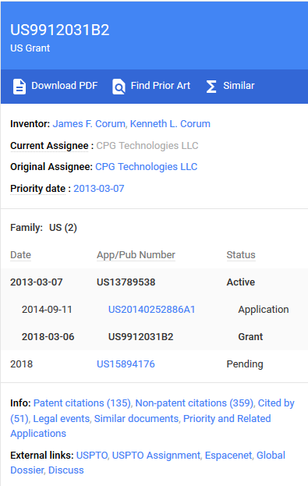Click Current Assignee CPG Technologies LLC text

tap(147, 145)
